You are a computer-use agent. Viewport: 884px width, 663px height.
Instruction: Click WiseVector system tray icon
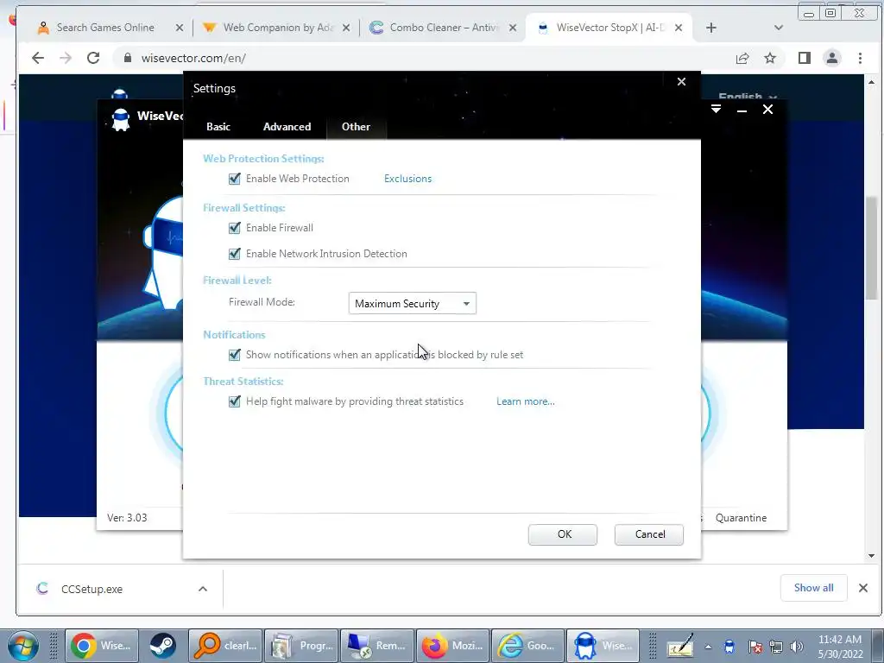tap(729, 647)
